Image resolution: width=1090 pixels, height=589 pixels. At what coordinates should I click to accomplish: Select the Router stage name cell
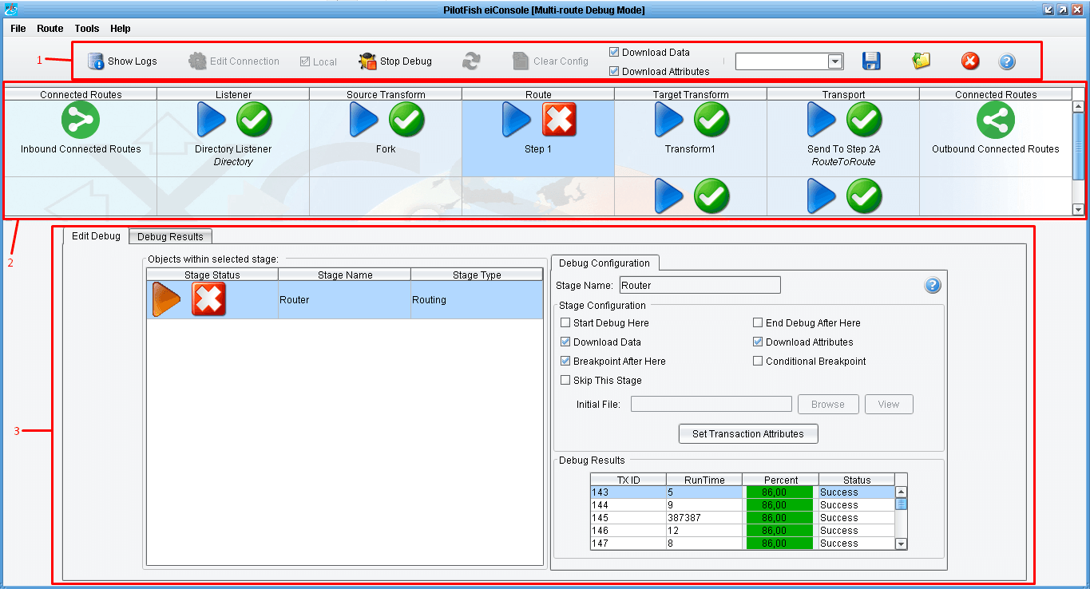[x=344, y=300]
